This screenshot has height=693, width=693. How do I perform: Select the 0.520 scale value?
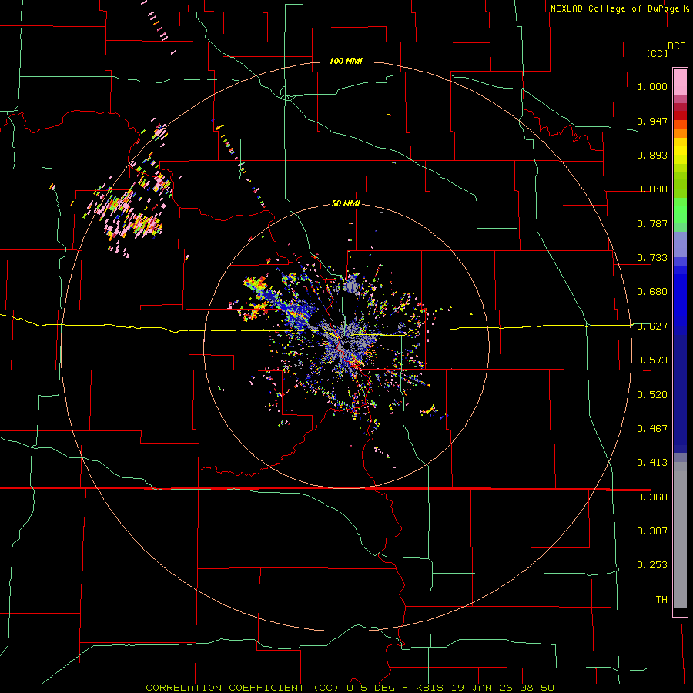pos(652,395)
